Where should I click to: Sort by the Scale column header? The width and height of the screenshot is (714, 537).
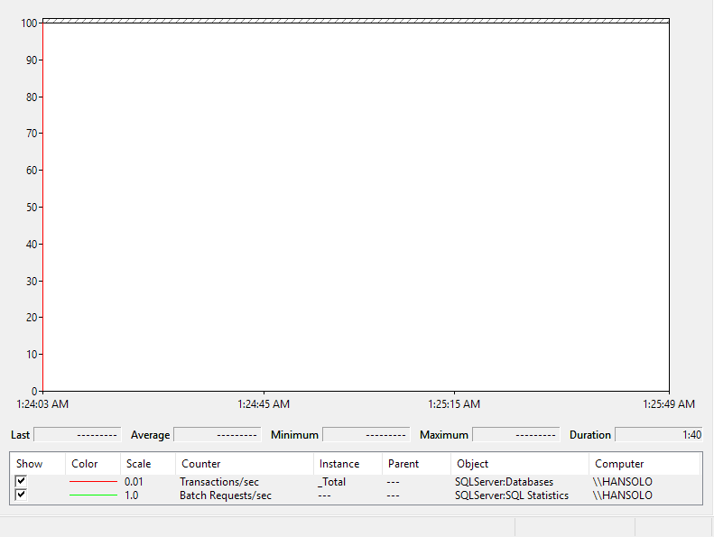(148, 464)
